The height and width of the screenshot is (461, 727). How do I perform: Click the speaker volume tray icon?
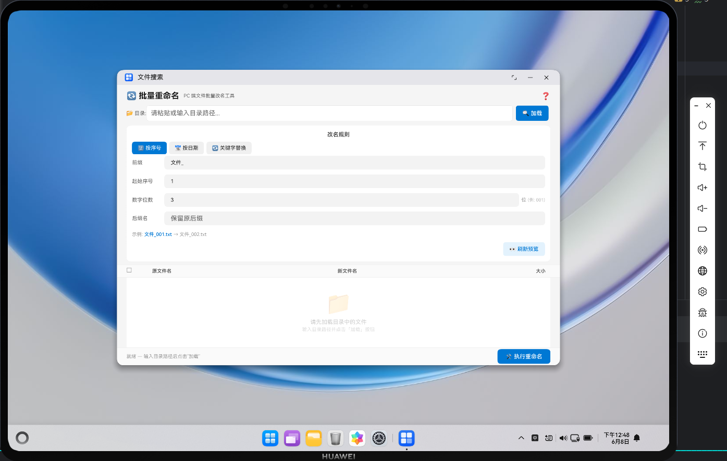tap(563, 438)
